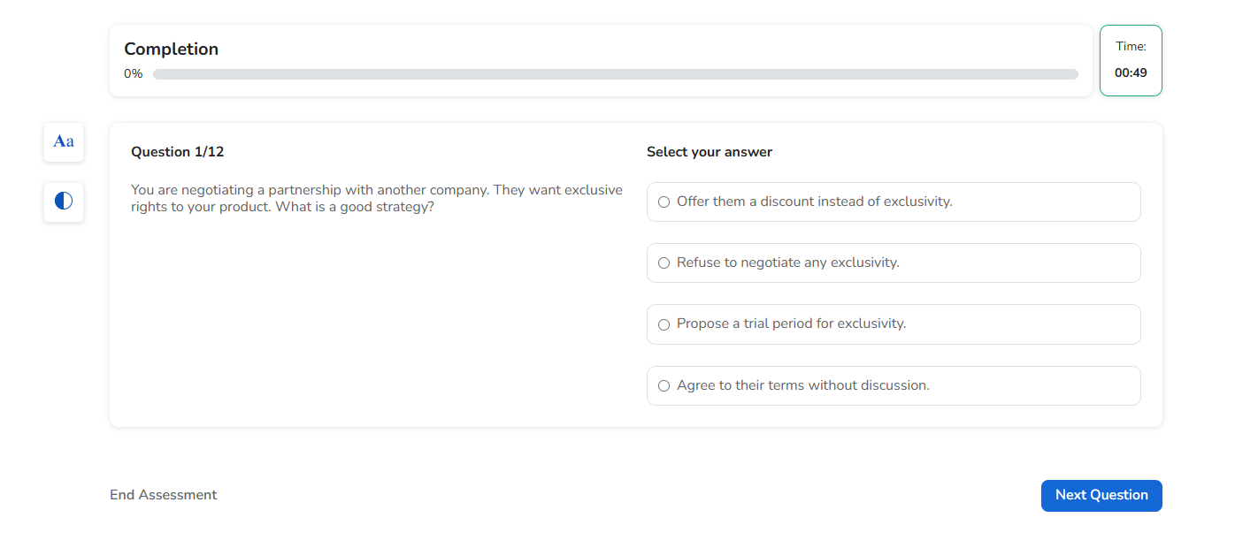Viewport: 1235px width, 548px height.
Task: Click the "End Assessment" link
Action: (x=164, y=495)
